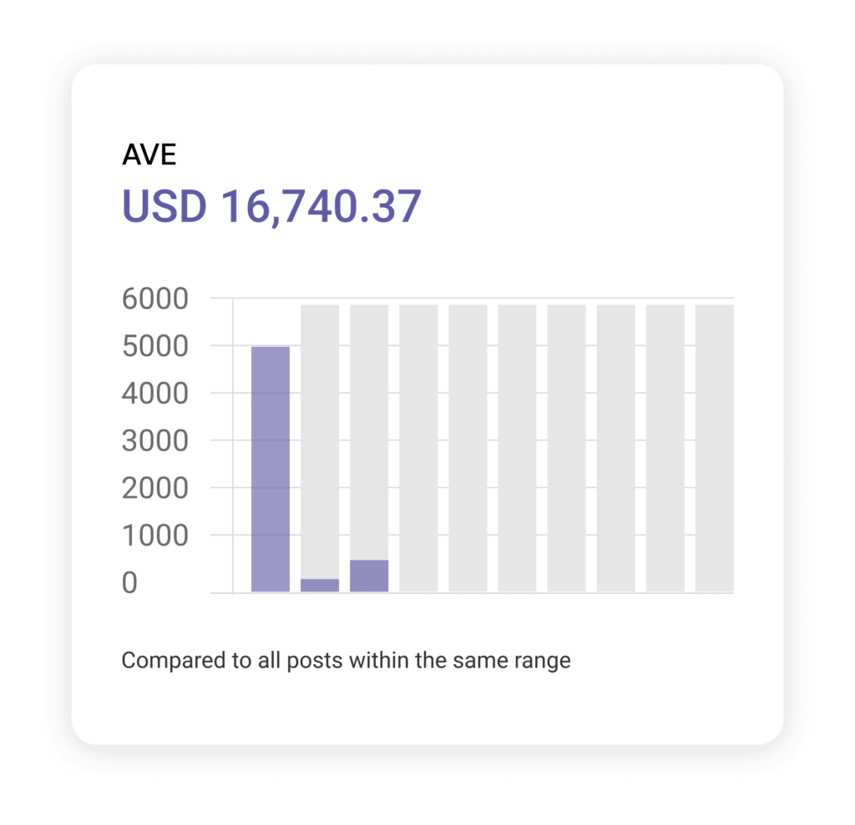
Task: Click the fourth gray background bar
Action: 418,448
